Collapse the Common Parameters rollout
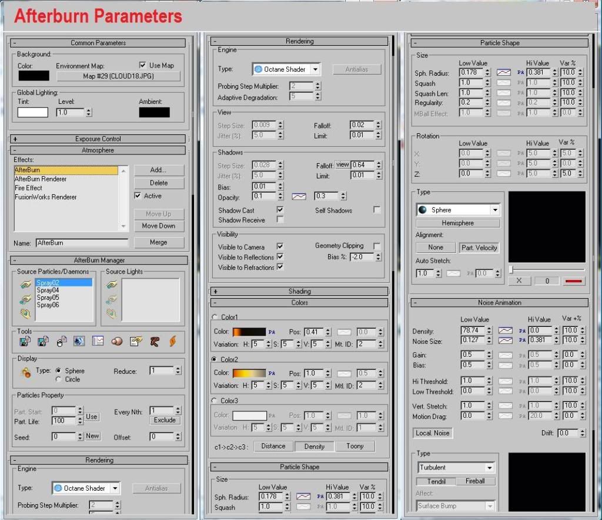The image size is (602, 520). point(98,43)
